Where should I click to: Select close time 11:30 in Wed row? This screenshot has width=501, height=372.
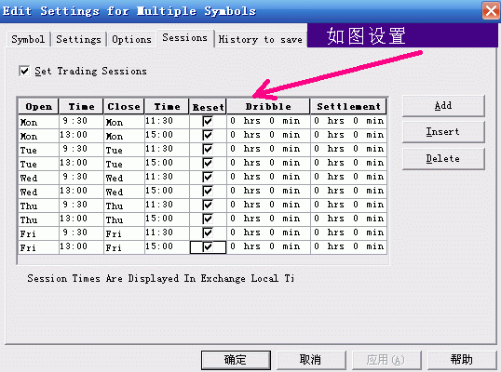point(167,177)
